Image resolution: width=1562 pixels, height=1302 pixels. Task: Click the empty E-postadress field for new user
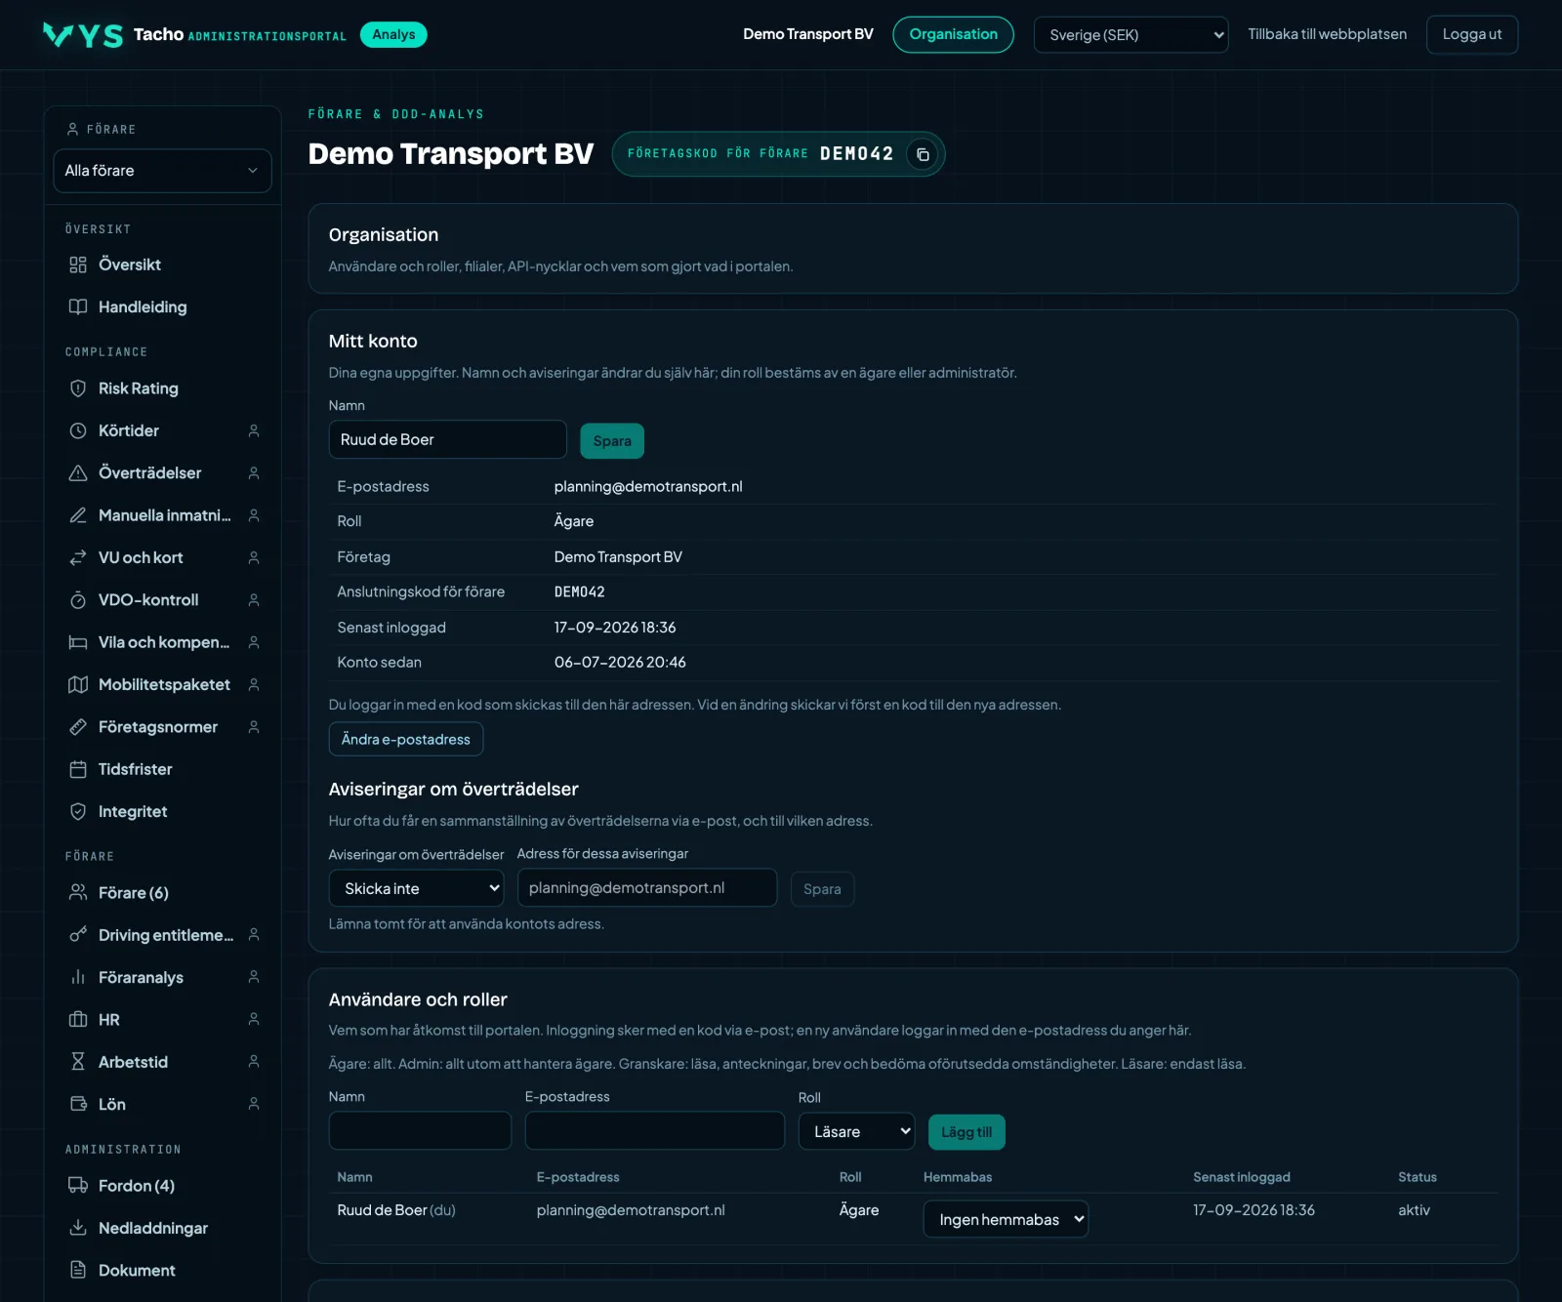(655, 1130)
